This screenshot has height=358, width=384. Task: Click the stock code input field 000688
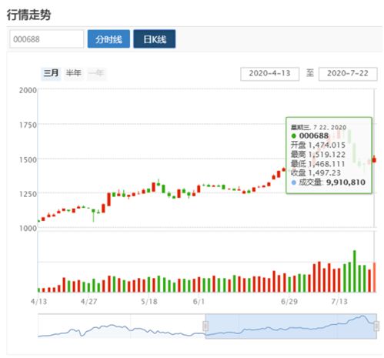[x=46, y=39]
